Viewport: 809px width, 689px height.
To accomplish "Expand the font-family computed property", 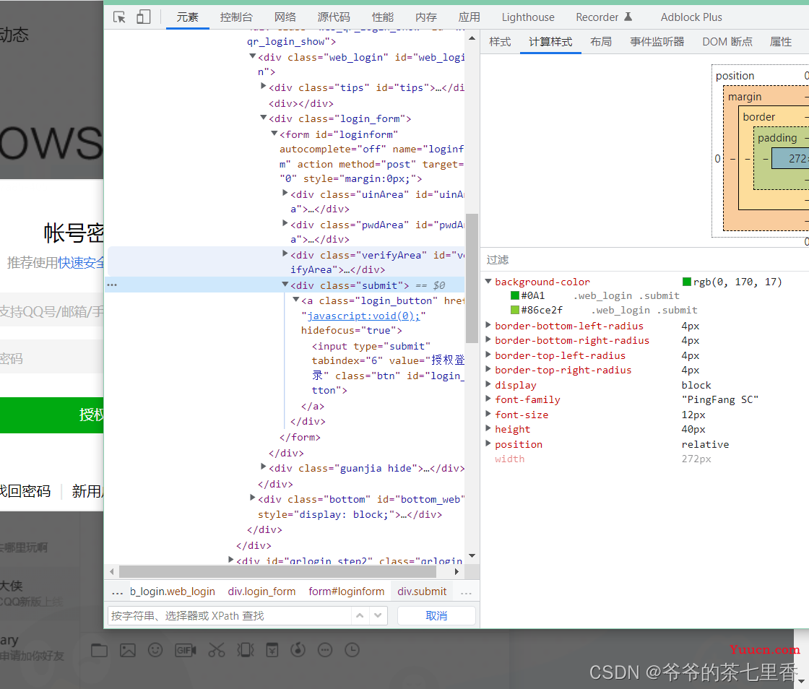I will click(488, 399).
